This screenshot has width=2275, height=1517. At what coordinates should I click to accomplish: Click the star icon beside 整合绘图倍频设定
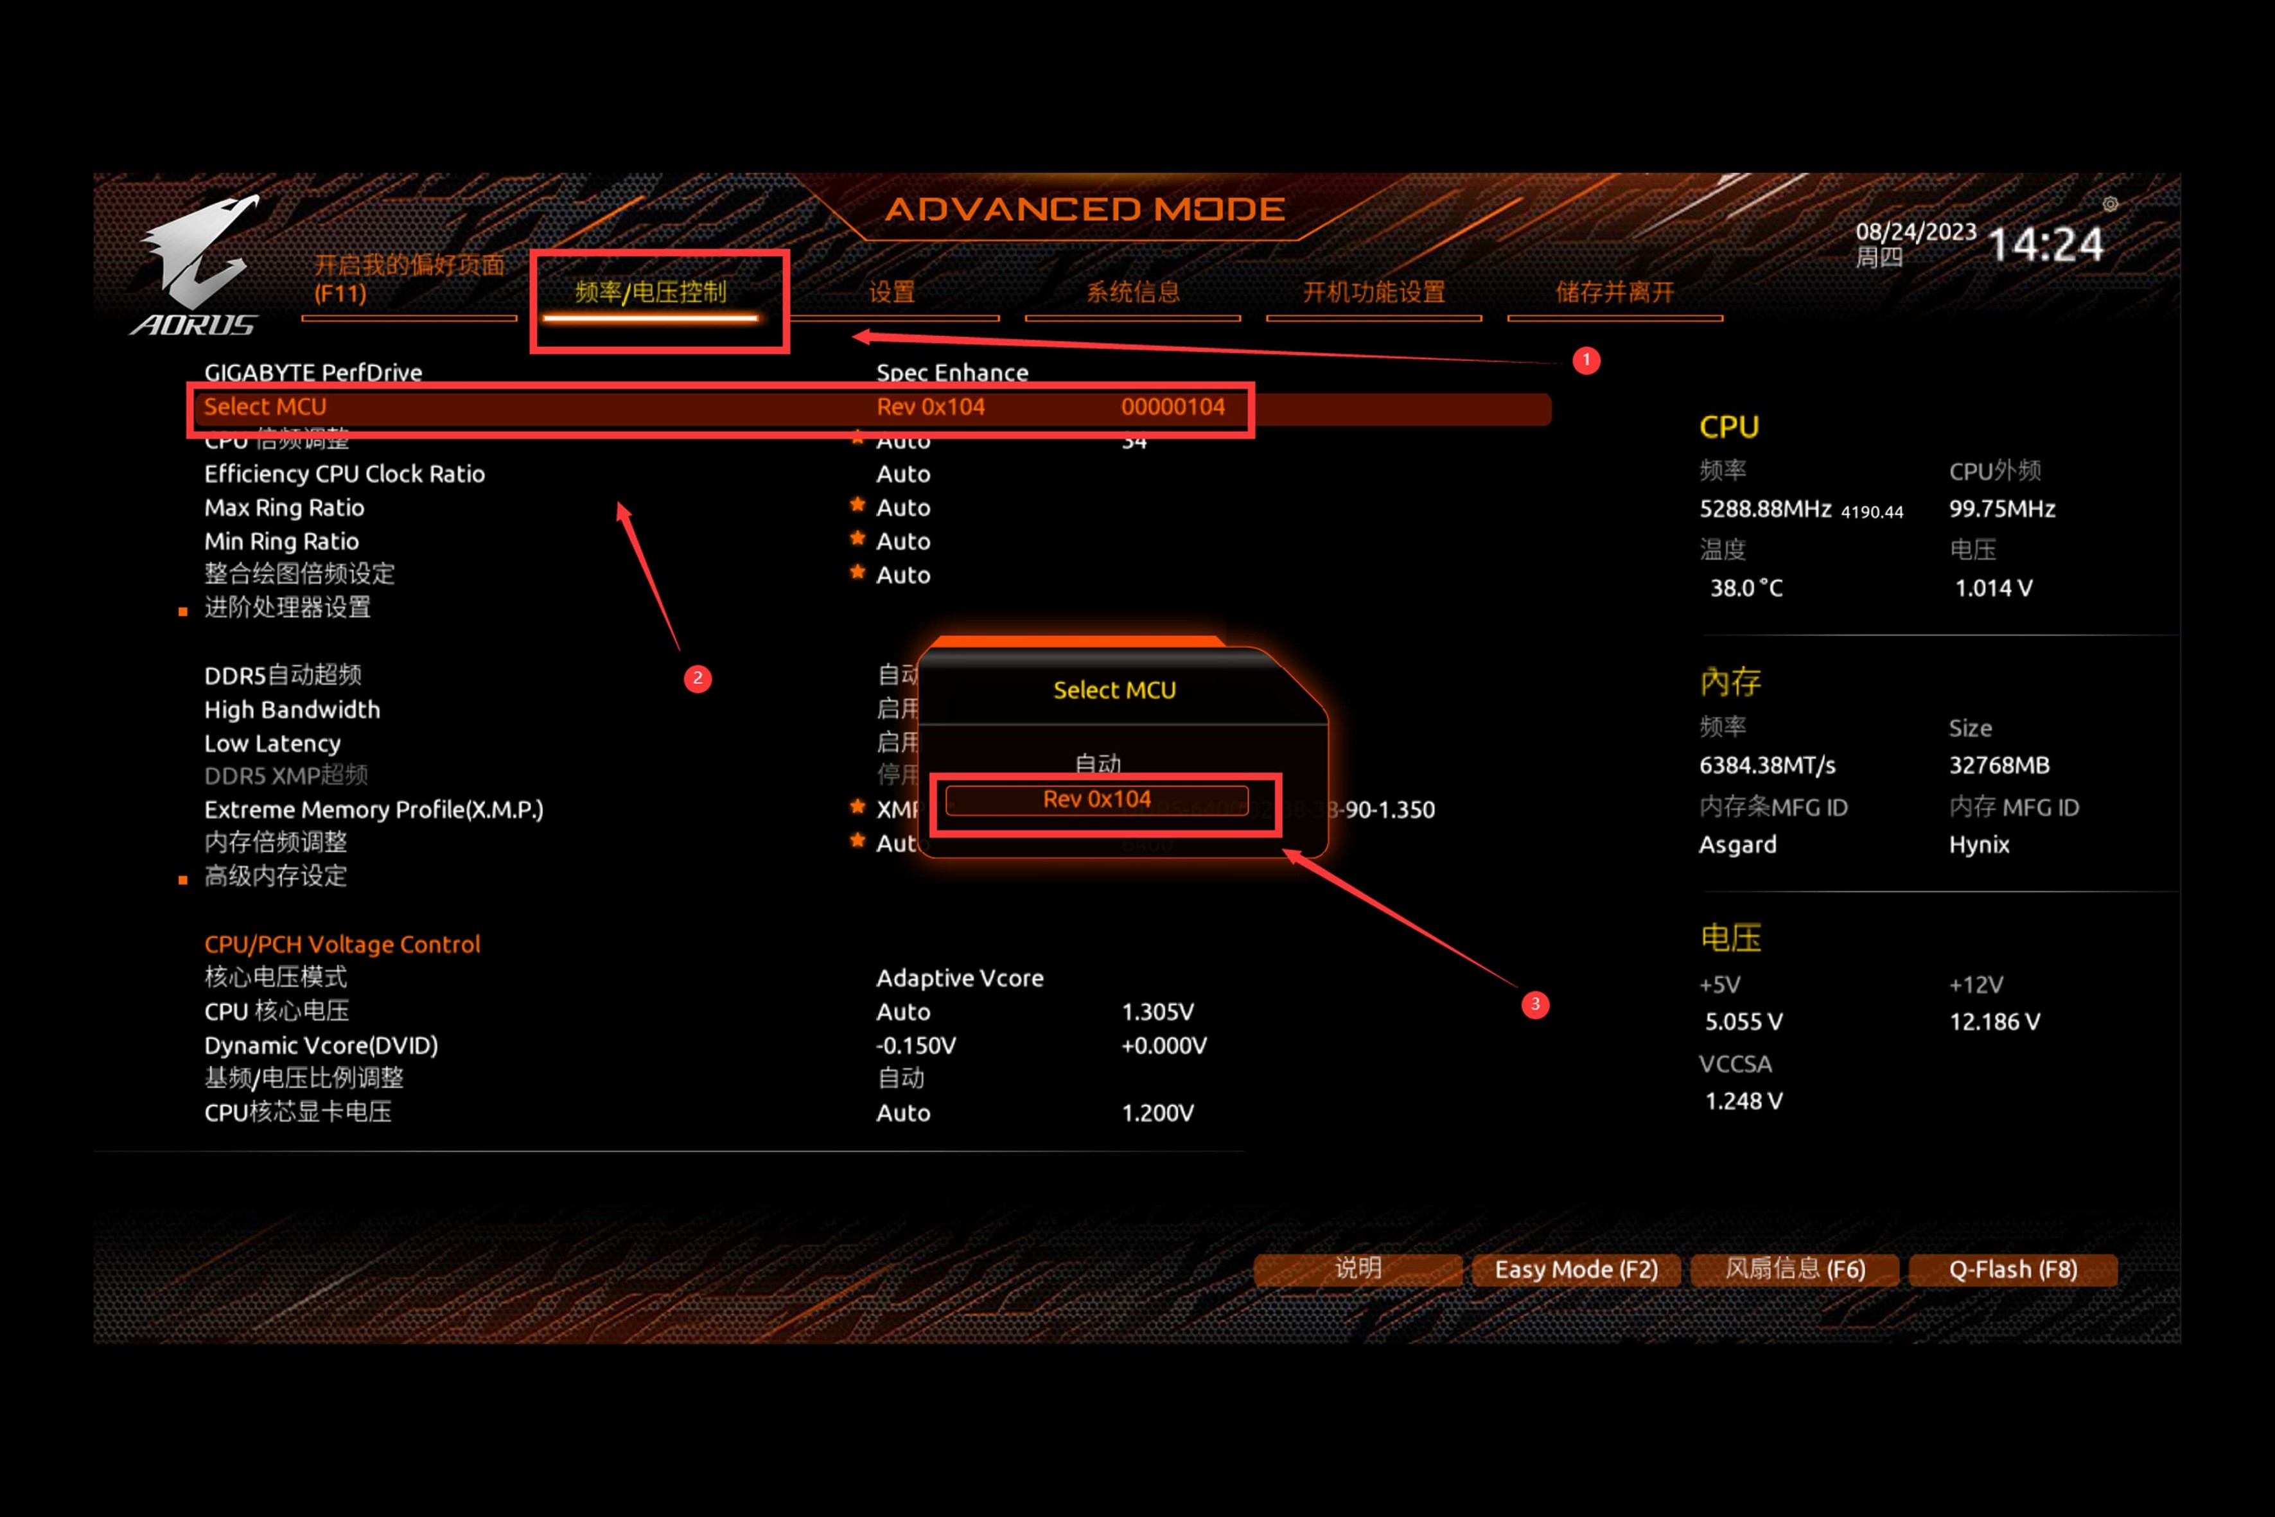pos(857,573)
